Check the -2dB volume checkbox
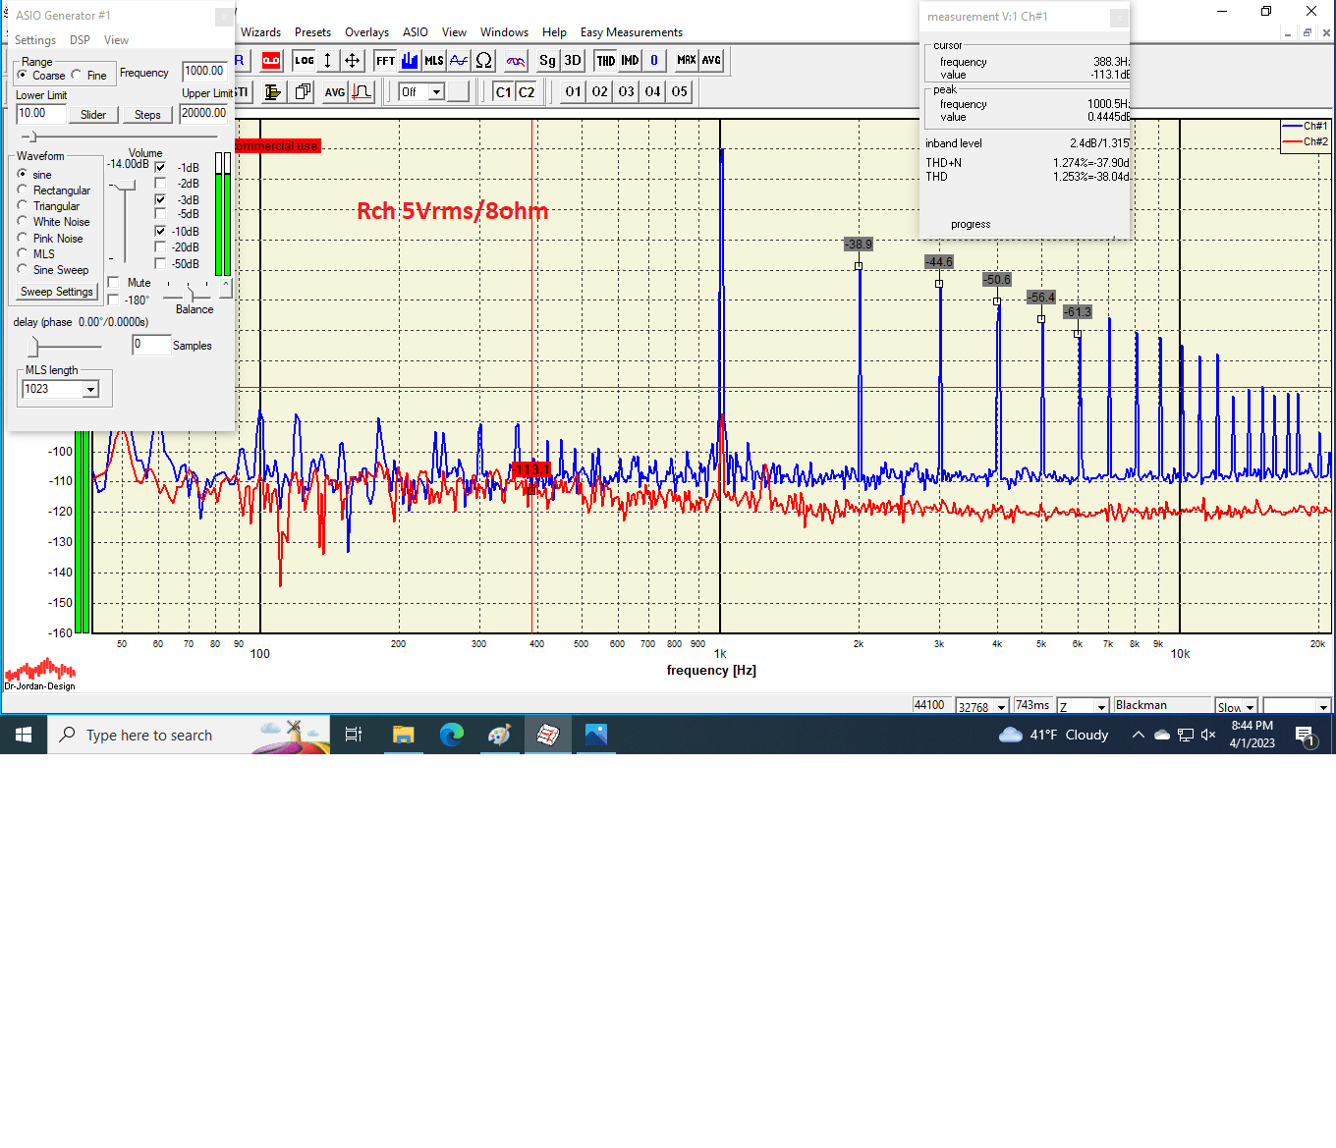The height and width of the screenshot is (1148, 1336). click(160, 184)
